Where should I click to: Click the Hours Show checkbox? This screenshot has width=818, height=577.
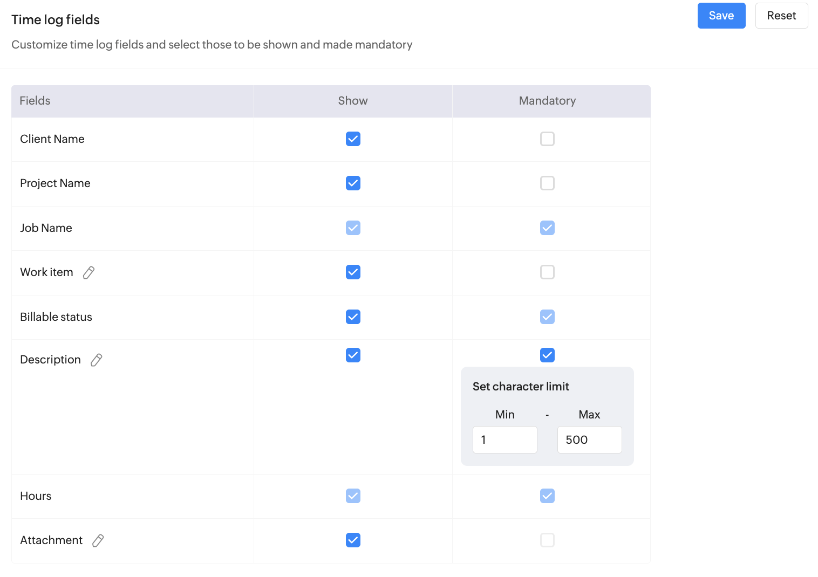click(x=353, y=496)
